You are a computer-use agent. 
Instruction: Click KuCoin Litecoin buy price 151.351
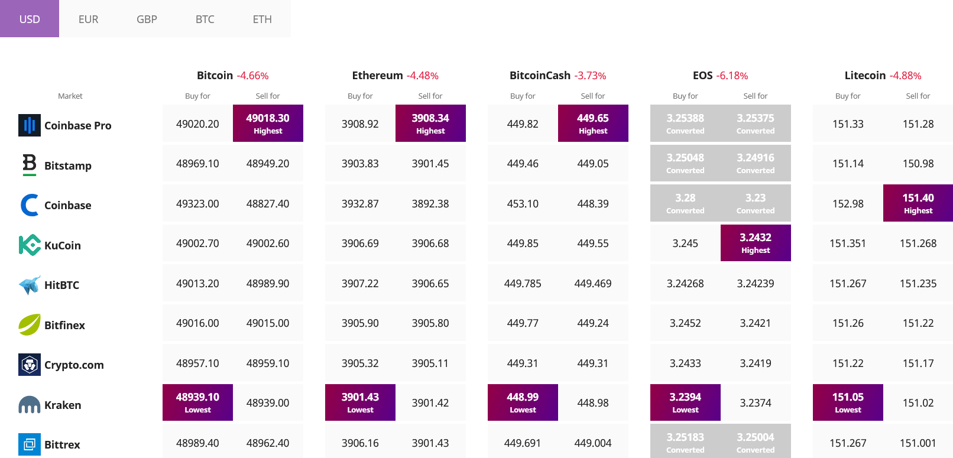pos(848,243)
